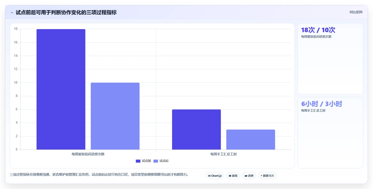373x189 pixels.
Task: Click the y-axis value 10
Action: (16, 82)
